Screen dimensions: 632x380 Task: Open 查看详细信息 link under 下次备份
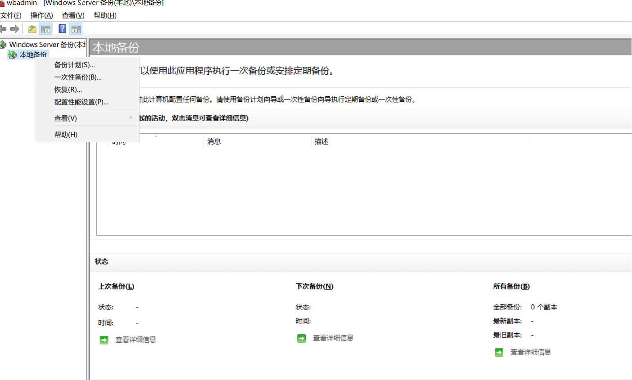click(x=334, y=338)
